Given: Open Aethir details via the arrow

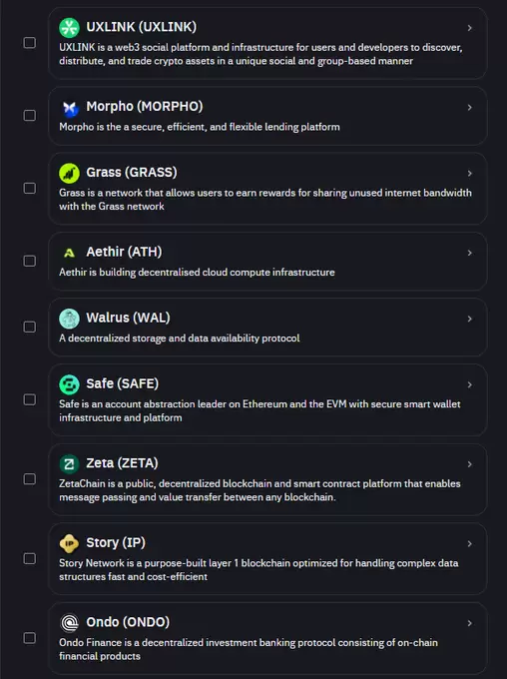Looking at the screenshot, I should click(470, 253).
